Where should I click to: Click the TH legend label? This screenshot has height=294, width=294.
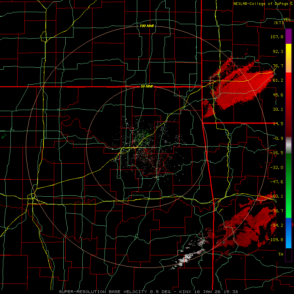pyautogui.click(x=281, y=254)
